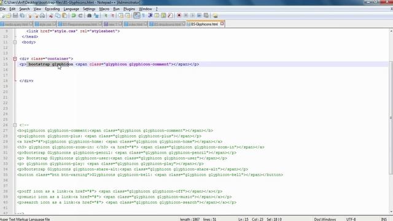The height and width of the screenshot is (221, 393).
Task: Close the style.css tab using its X
Action: pyautogui.click(x=54, y=24)
